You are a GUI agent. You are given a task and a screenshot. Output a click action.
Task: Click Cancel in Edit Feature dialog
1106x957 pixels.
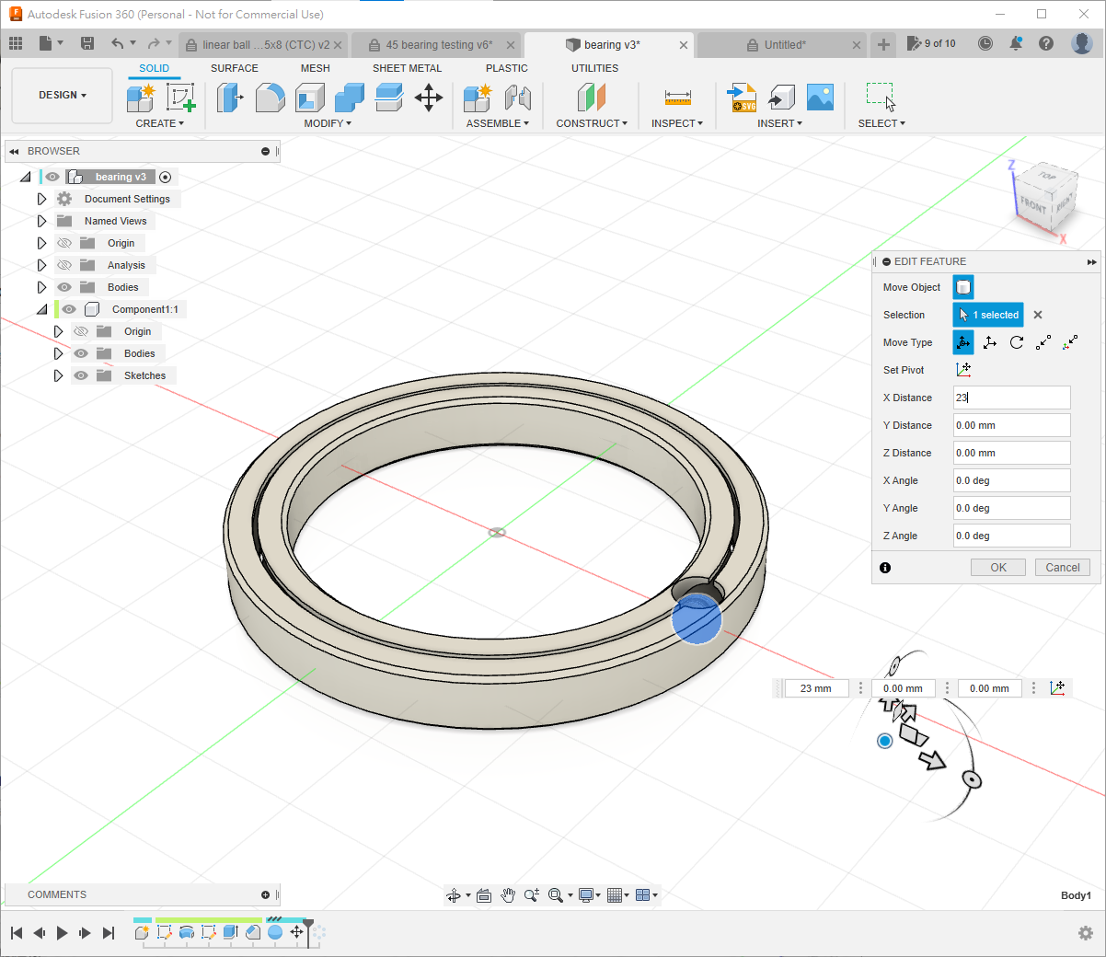click(1062, 568)
